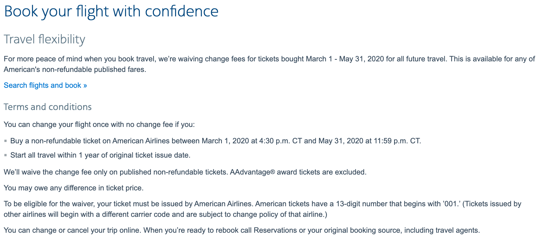Click the square bullet before Buy a non-refundable ticket
539x238 pixels.
tap(6, 141)
